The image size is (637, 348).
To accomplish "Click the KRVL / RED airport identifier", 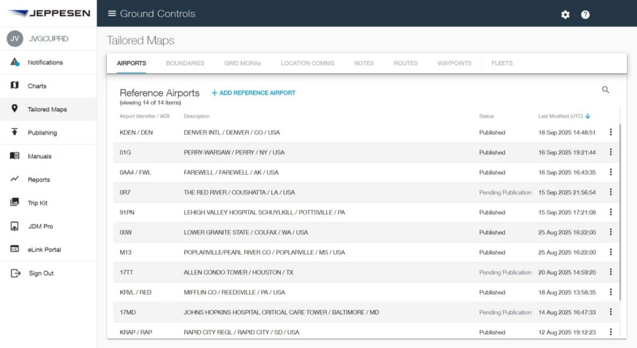I will (135, 292).
